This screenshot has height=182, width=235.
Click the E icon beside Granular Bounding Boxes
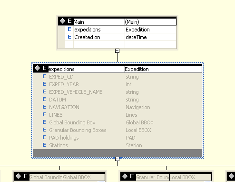pyautogui.click(x=44, y=130)
